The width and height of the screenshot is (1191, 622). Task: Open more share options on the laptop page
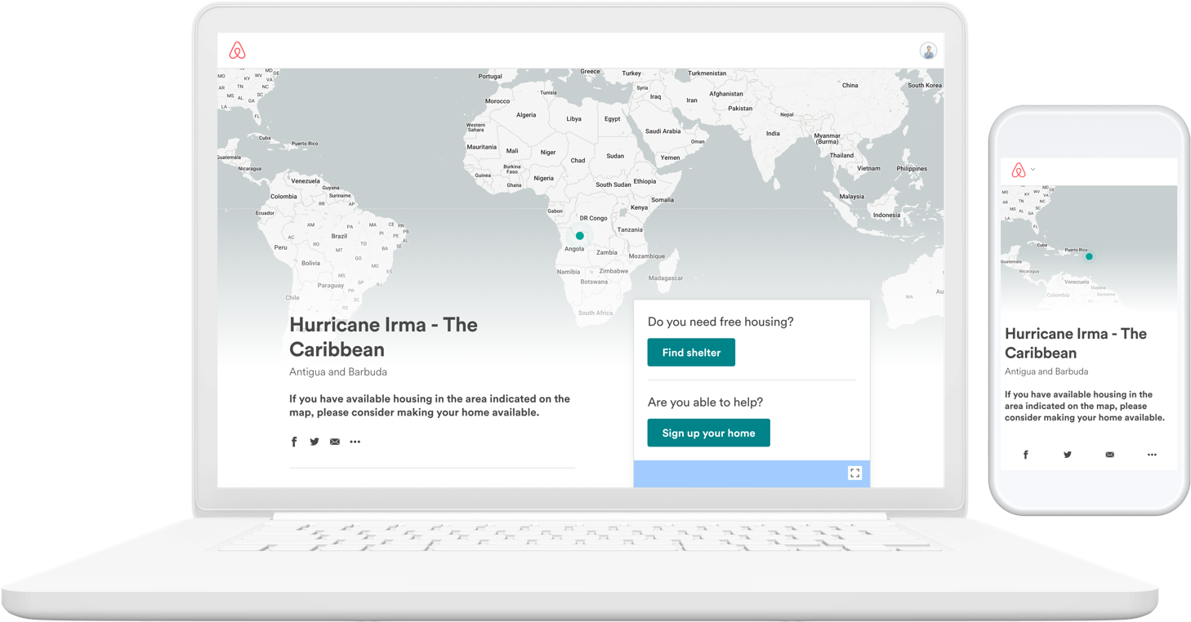point(355,442)
